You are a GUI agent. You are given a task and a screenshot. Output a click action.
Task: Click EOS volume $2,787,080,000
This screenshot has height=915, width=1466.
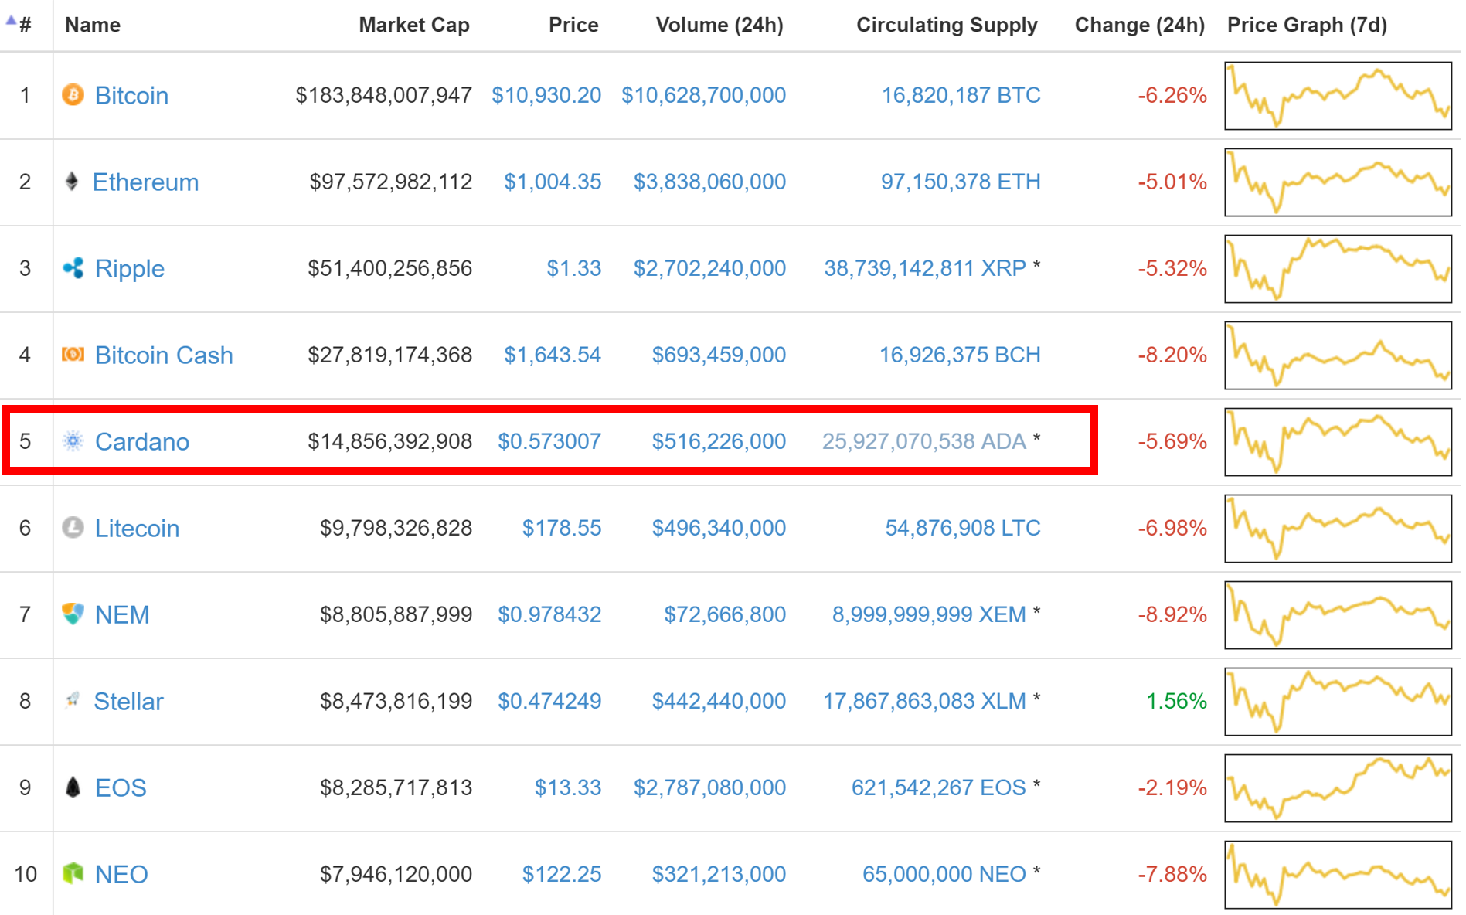710,787
